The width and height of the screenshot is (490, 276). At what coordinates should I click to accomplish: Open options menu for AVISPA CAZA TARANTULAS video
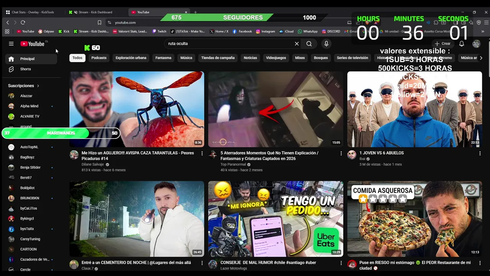(x=202, y=153)
